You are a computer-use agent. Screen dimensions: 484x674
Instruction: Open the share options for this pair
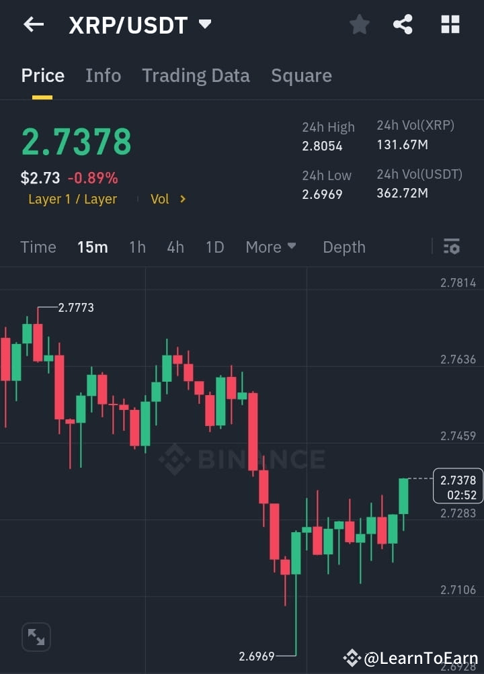point(403,24)
